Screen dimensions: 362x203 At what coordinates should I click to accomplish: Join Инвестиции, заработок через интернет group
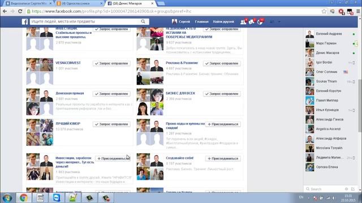click(113, 158)
